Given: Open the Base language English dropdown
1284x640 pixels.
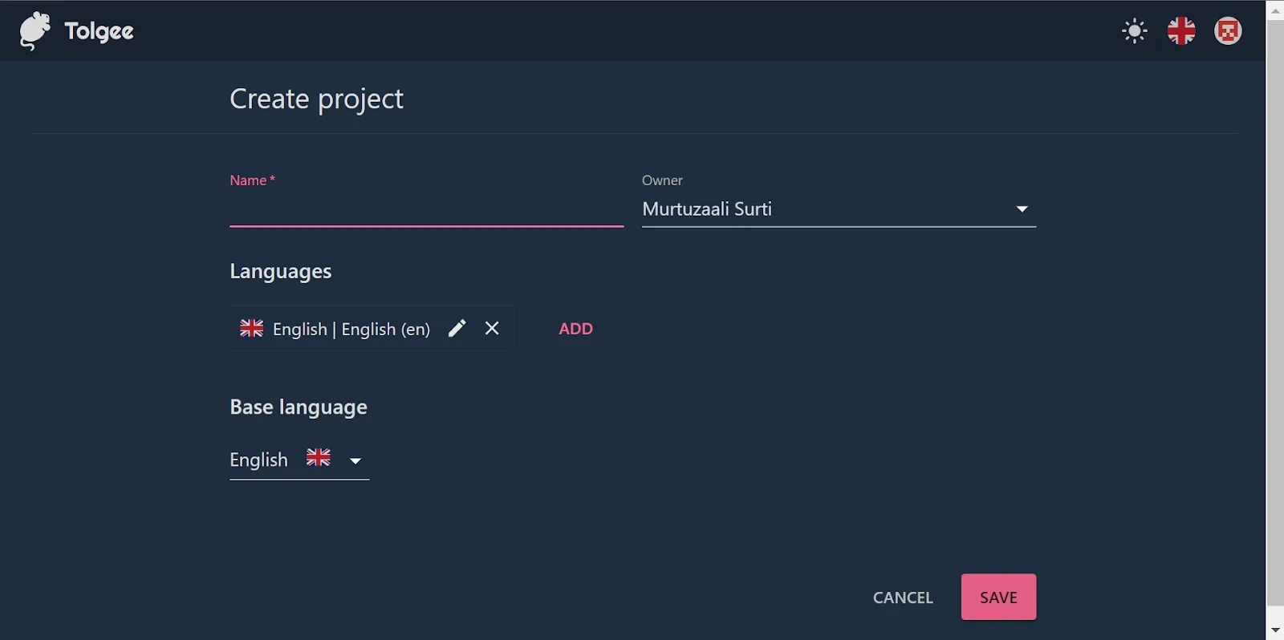Looking at the screenshot, I should (x=259, y=460).
